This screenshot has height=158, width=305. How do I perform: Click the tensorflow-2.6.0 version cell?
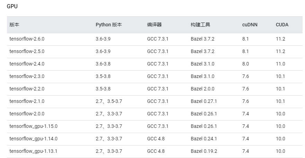point(27,39)
